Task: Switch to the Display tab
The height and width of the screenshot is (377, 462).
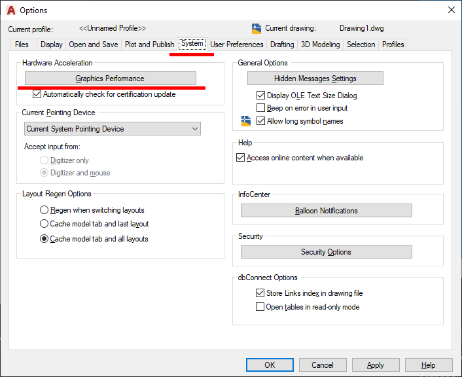Action: 52,45
